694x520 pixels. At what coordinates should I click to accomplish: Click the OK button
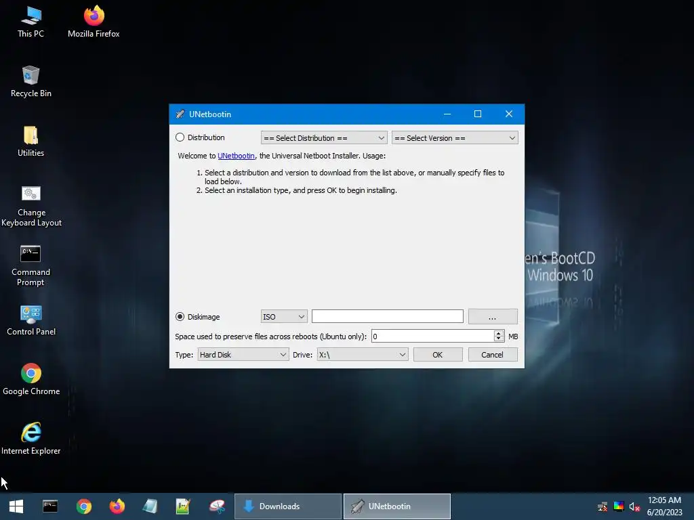click(x=438, y=355)
